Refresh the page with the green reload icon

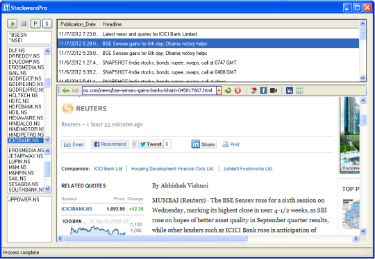coord(228,90)
